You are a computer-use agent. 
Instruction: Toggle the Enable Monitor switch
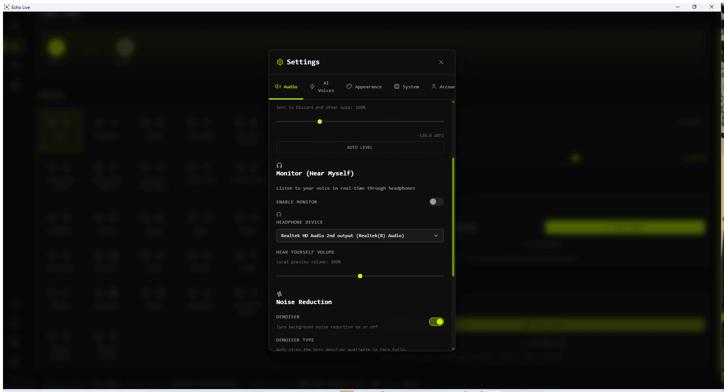point(436,202)
